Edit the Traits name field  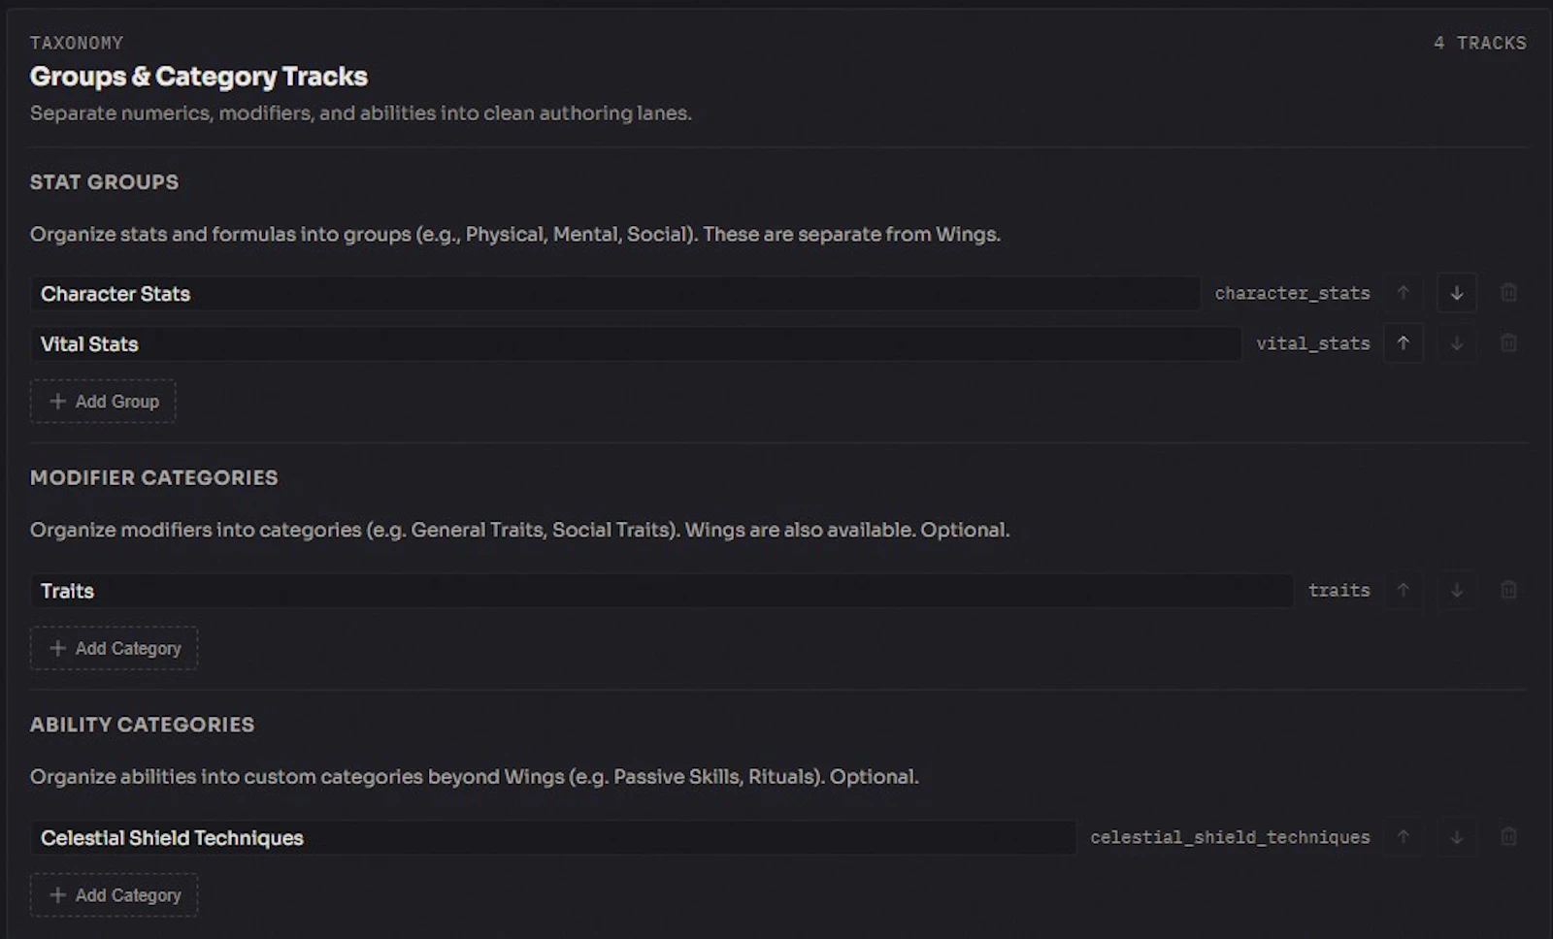pos(662,591)
